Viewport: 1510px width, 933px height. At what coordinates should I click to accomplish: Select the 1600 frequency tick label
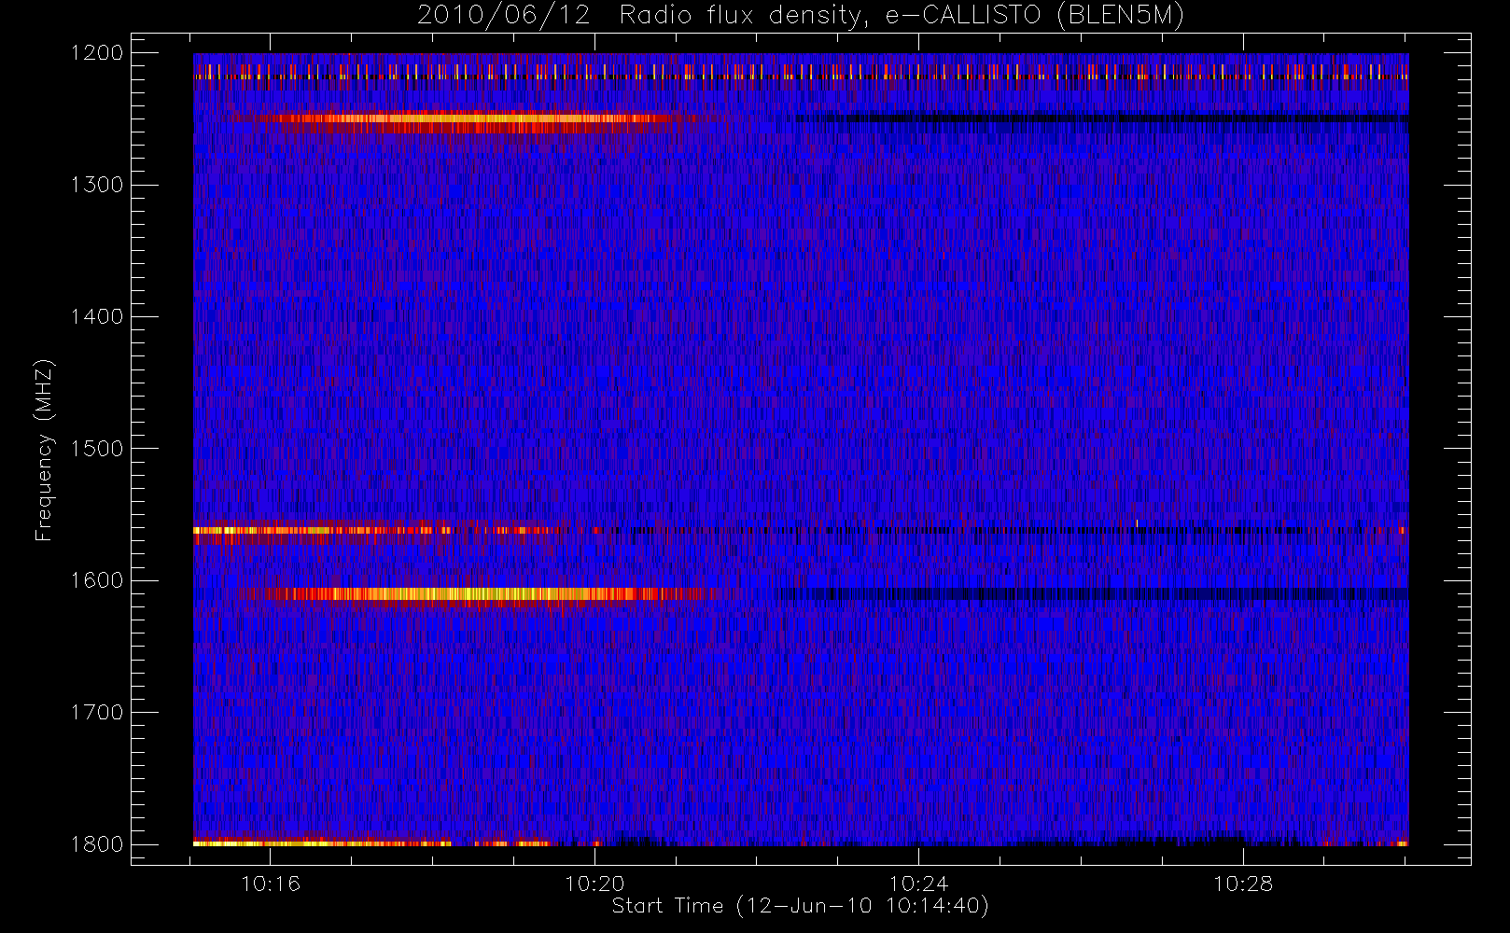[x=98, y=580]
